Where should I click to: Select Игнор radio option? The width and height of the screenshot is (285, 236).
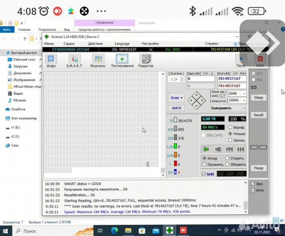click(x=204, y=158)
